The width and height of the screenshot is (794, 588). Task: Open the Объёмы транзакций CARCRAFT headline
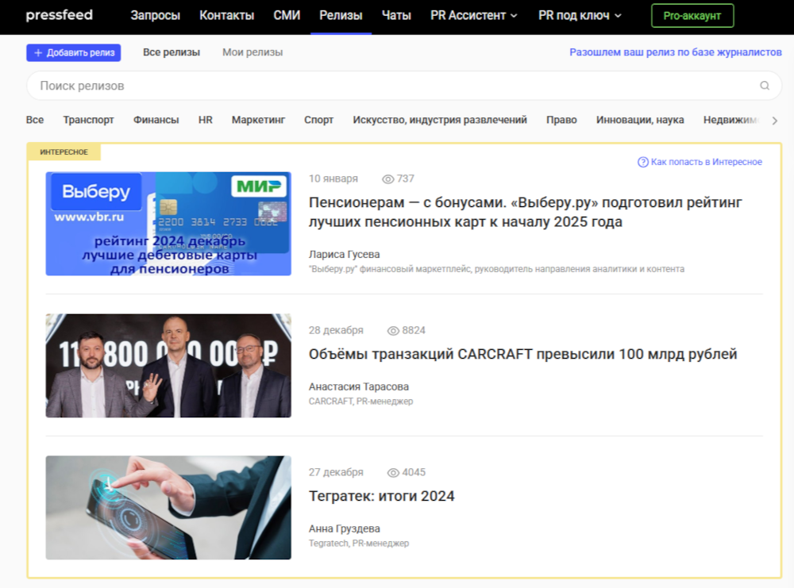tap(522, 354)
